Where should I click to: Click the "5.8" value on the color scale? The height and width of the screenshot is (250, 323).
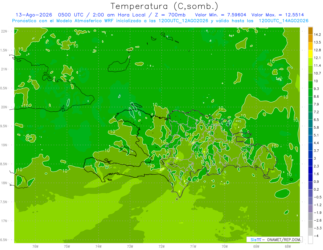pos(317,127)
